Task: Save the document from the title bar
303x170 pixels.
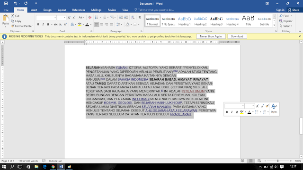Action: tap(6, 3)
